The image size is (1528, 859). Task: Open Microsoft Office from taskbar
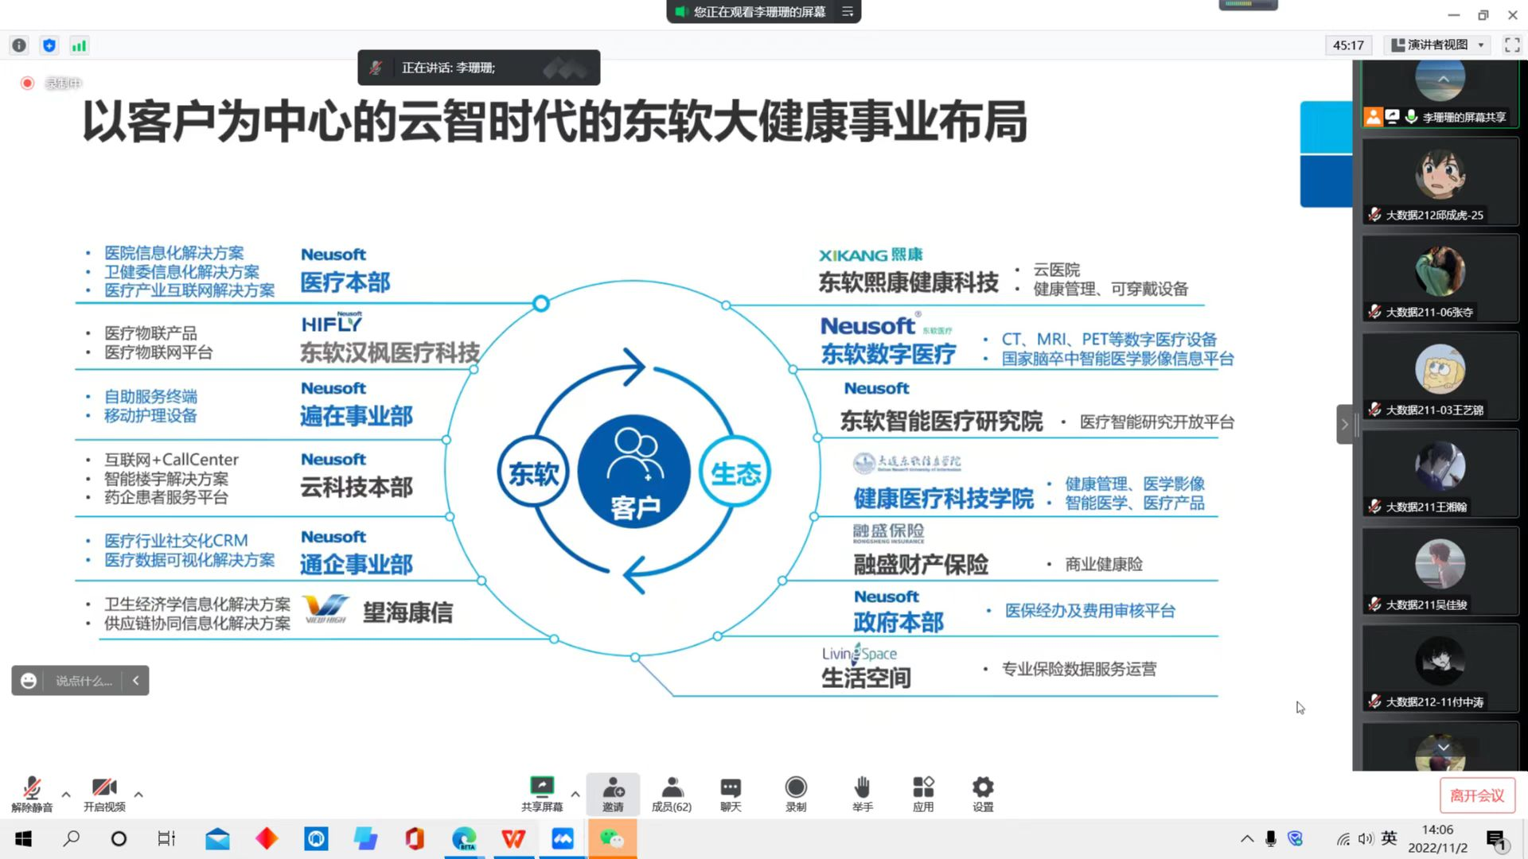tap(415, 838)
